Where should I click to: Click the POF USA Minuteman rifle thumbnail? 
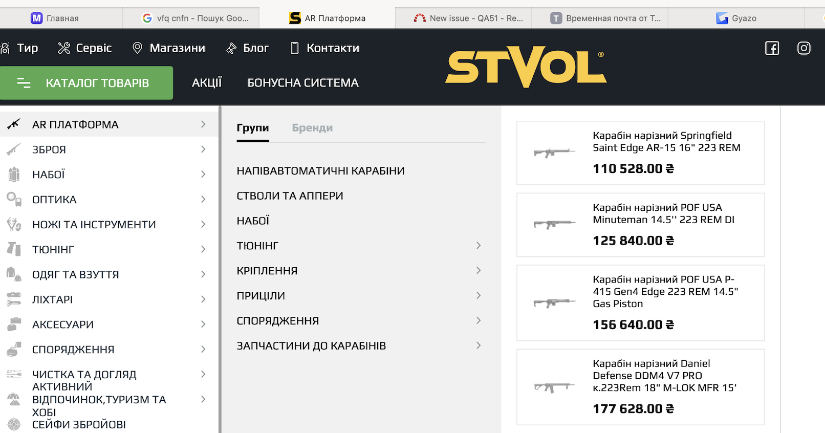[555, 224]
